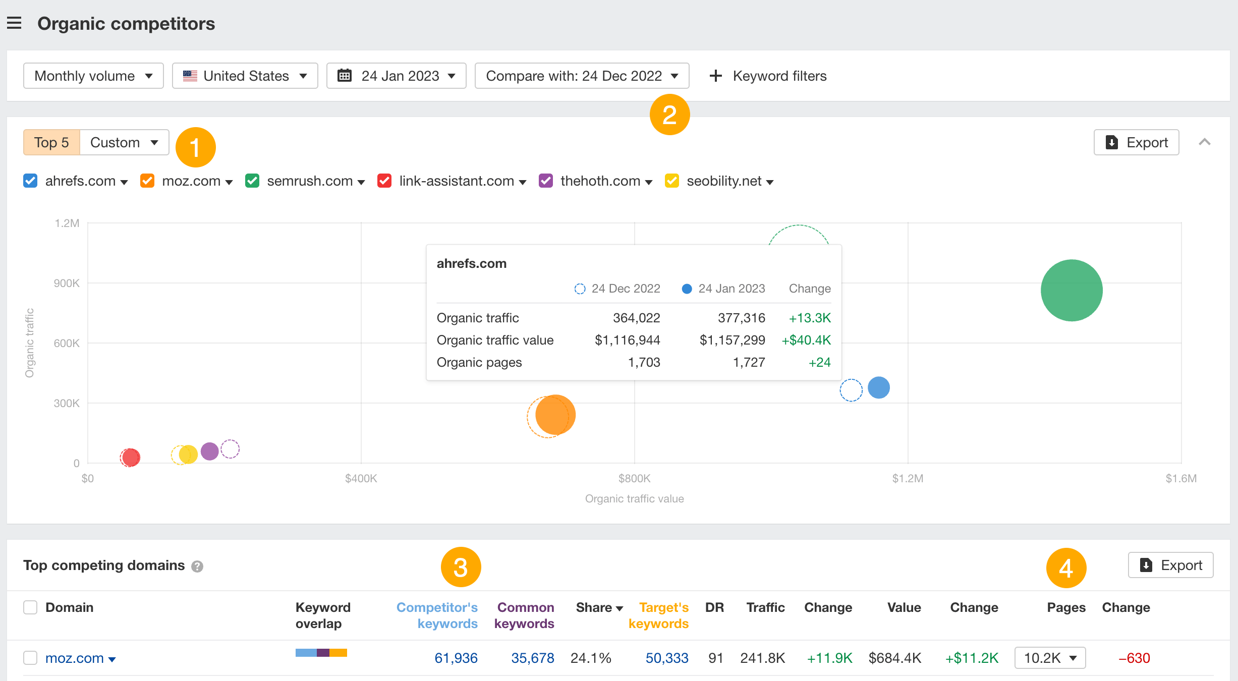
Task: Open the moz.com domain link
Action: pos(75,658)
